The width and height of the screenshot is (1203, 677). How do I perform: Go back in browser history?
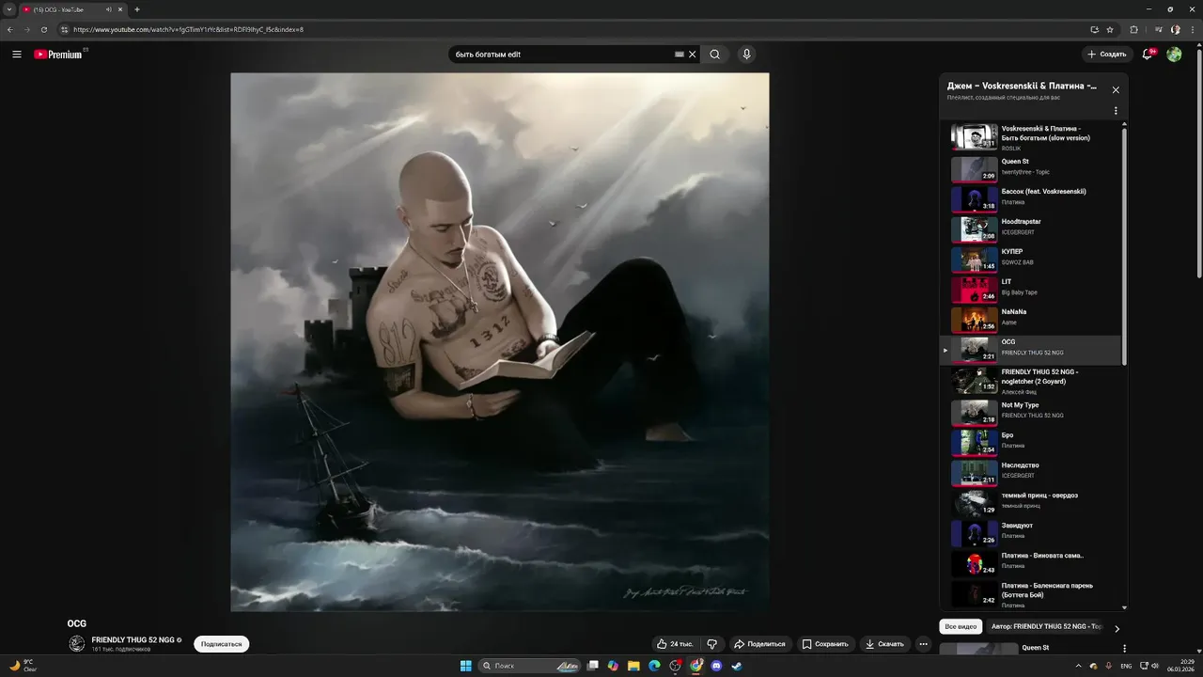point(10,29)
